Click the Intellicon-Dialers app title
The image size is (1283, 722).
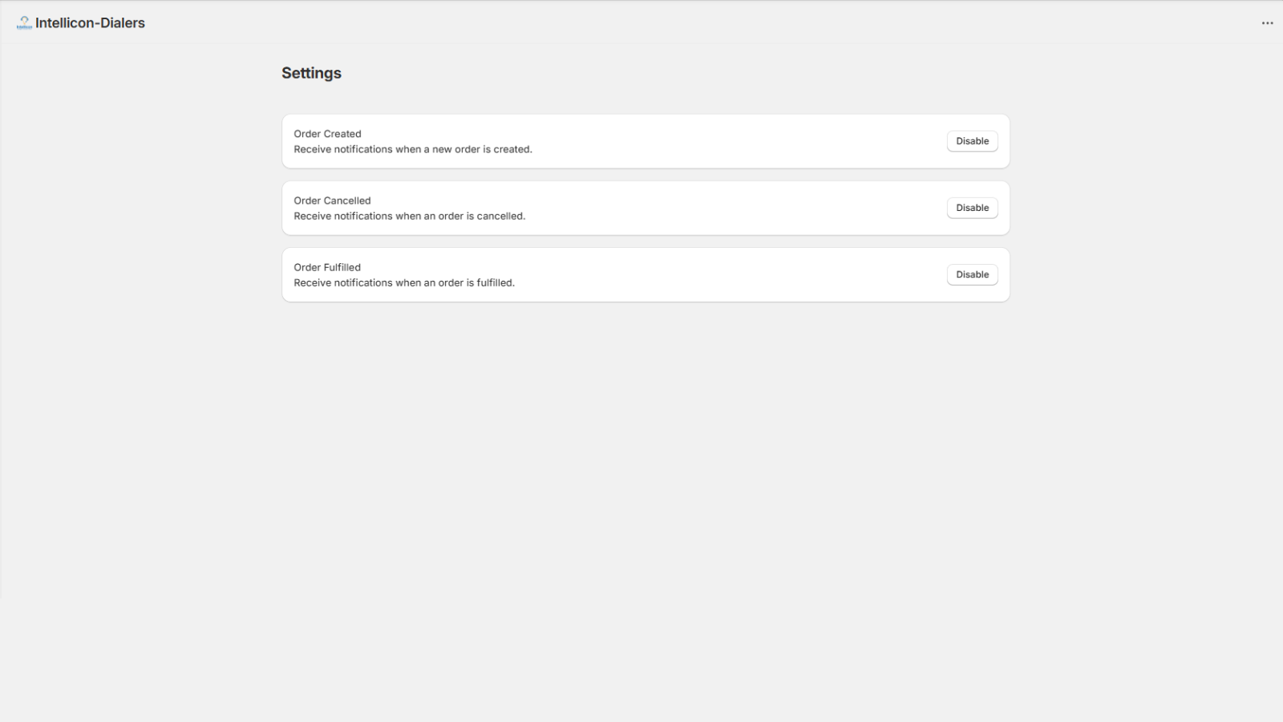tap(90, 23)
